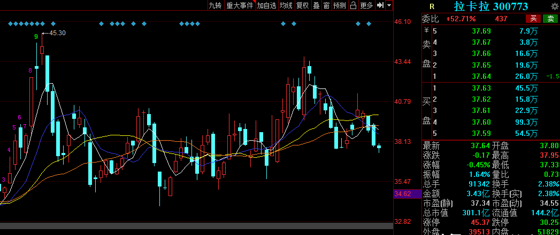Click the jump-to-end arrow icon

[380, 5]
